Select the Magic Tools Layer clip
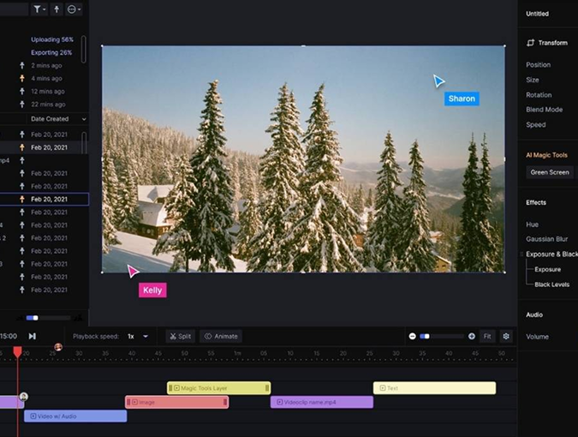Screen dimensions: 578x437 219,388
